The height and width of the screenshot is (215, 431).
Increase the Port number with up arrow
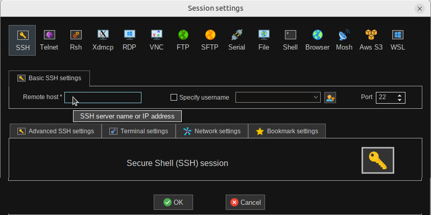400,95
